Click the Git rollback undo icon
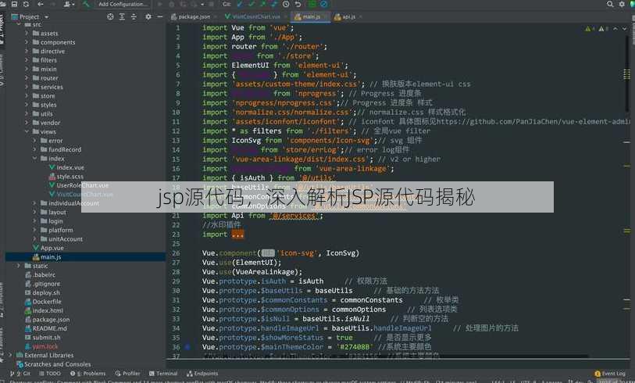The image size is (635, 383). [298, 4]
